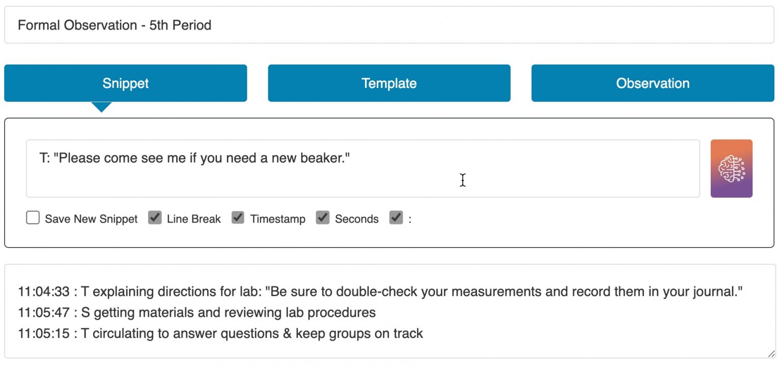Screen dimensions: 782x366
Task: Click the Save New Snippet label
Action: tap(92, 219)
